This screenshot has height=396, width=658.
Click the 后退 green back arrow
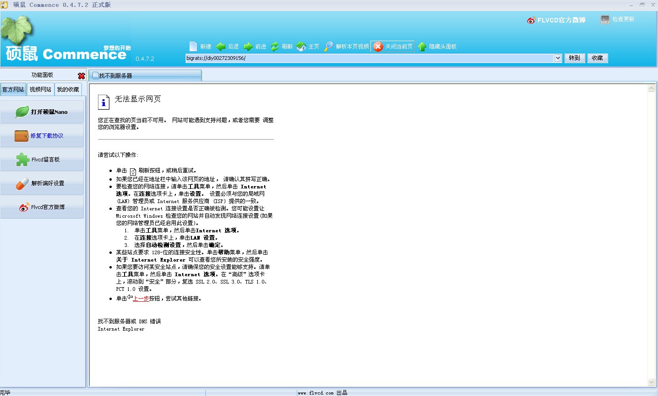221,46
